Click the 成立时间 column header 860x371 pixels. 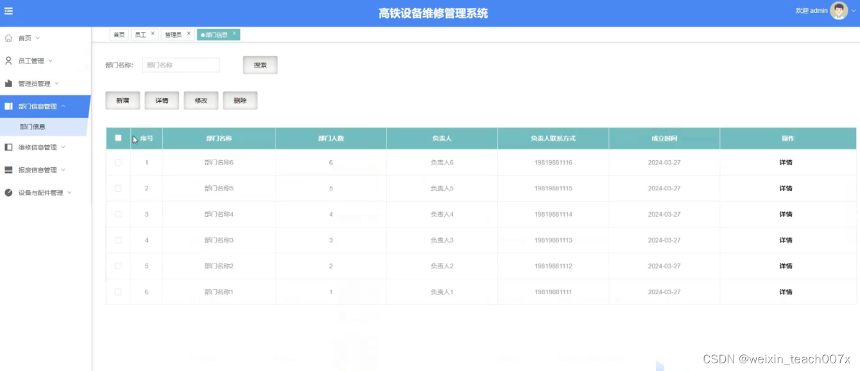coord(664,138)
